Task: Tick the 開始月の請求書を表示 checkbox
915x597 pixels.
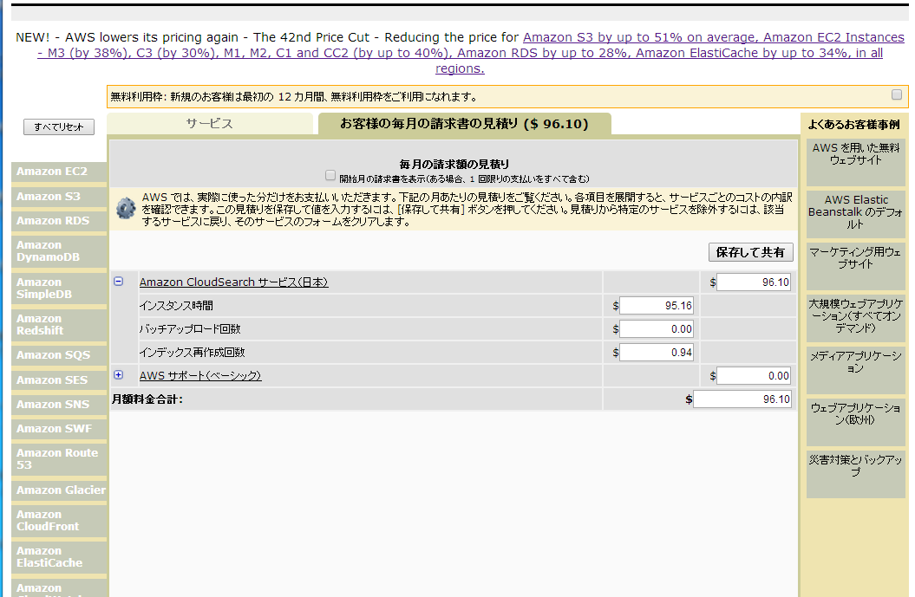Action: tap(330, 175)
